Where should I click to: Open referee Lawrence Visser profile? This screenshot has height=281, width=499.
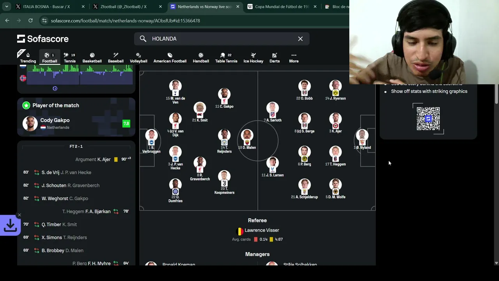[x=257, y=230]
